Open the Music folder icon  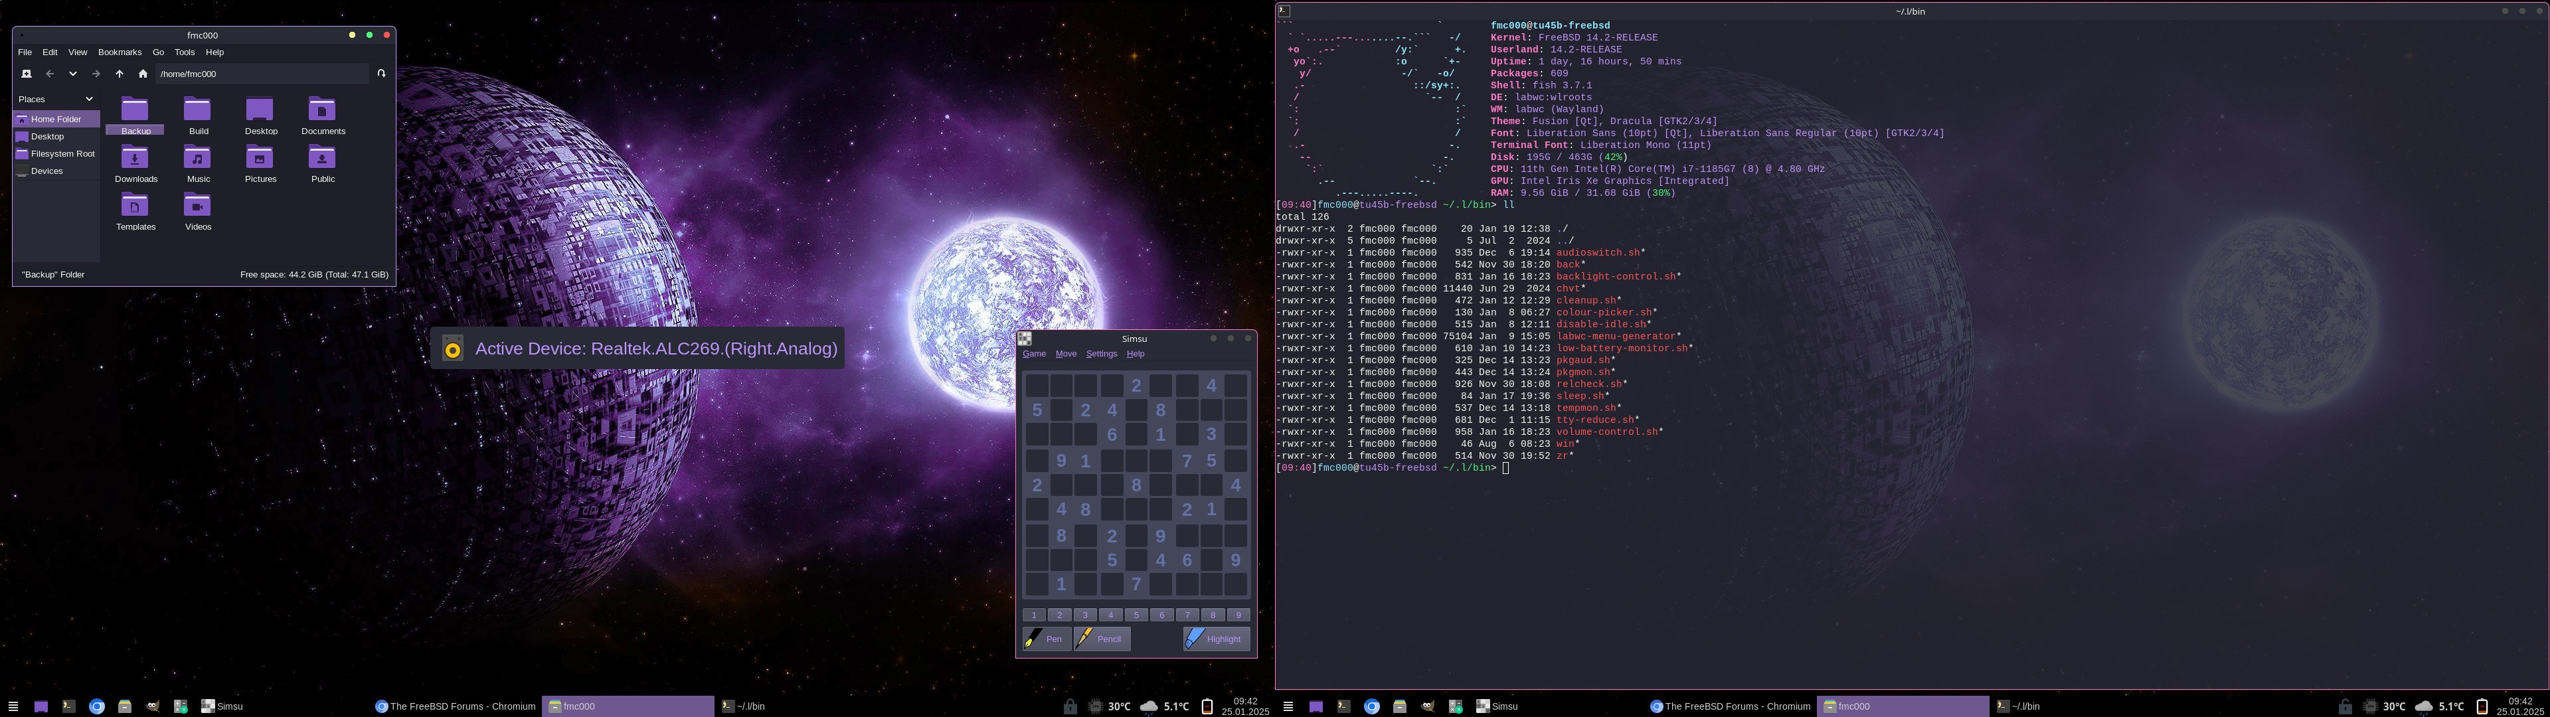198,163
